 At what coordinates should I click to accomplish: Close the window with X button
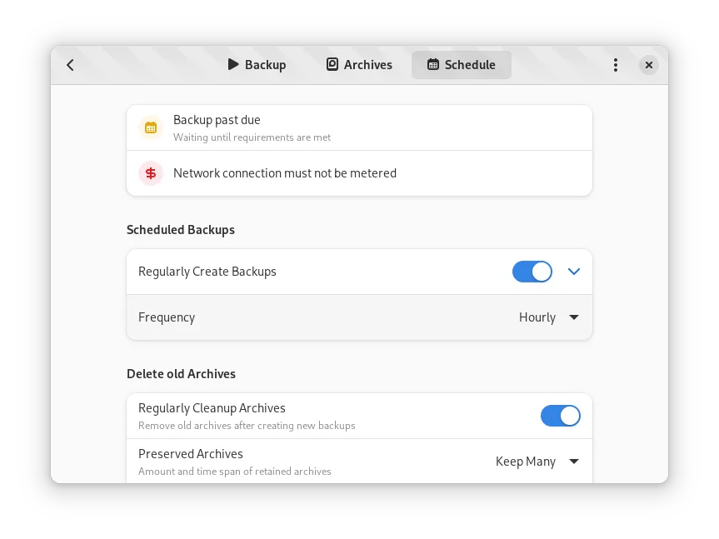[649, 65]
